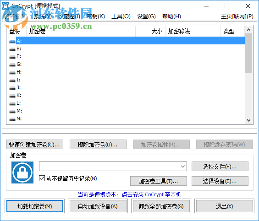
Task: Open the 设置(G) menu
Action: click(146, 16)
